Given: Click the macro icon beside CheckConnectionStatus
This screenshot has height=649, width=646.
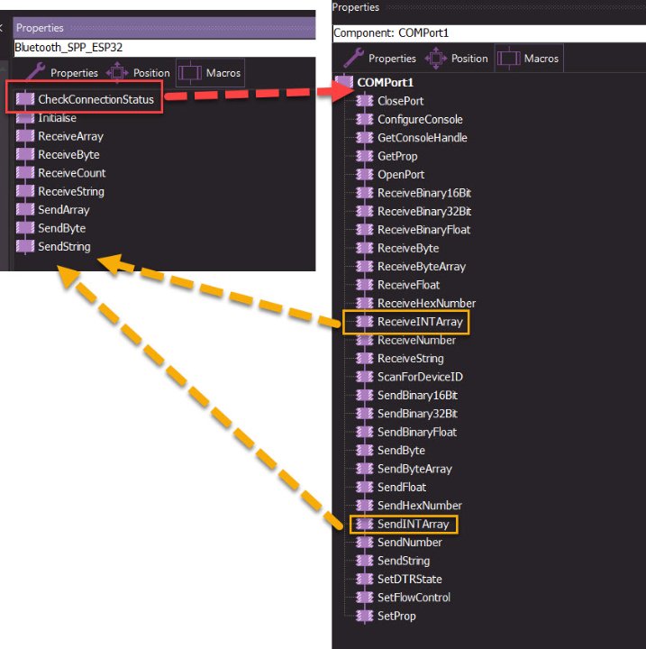Looking at the screenshot, I should tap(24, 99).
